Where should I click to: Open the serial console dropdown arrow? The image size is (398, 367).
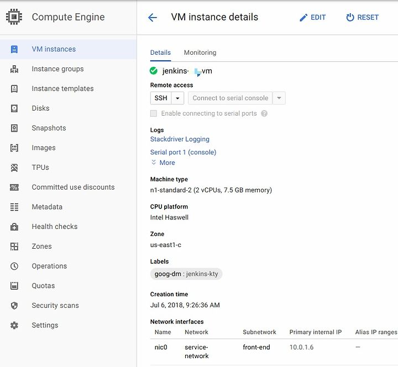coord(279,98)
